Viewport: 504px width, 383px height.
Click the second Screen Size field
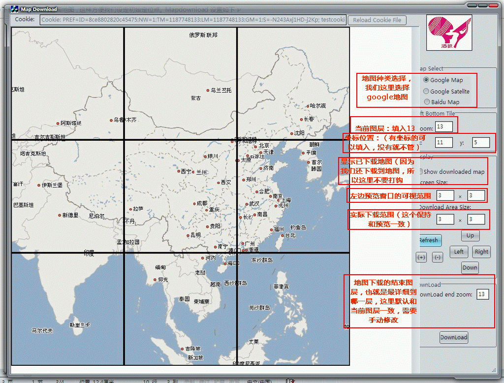coord(476,195)
